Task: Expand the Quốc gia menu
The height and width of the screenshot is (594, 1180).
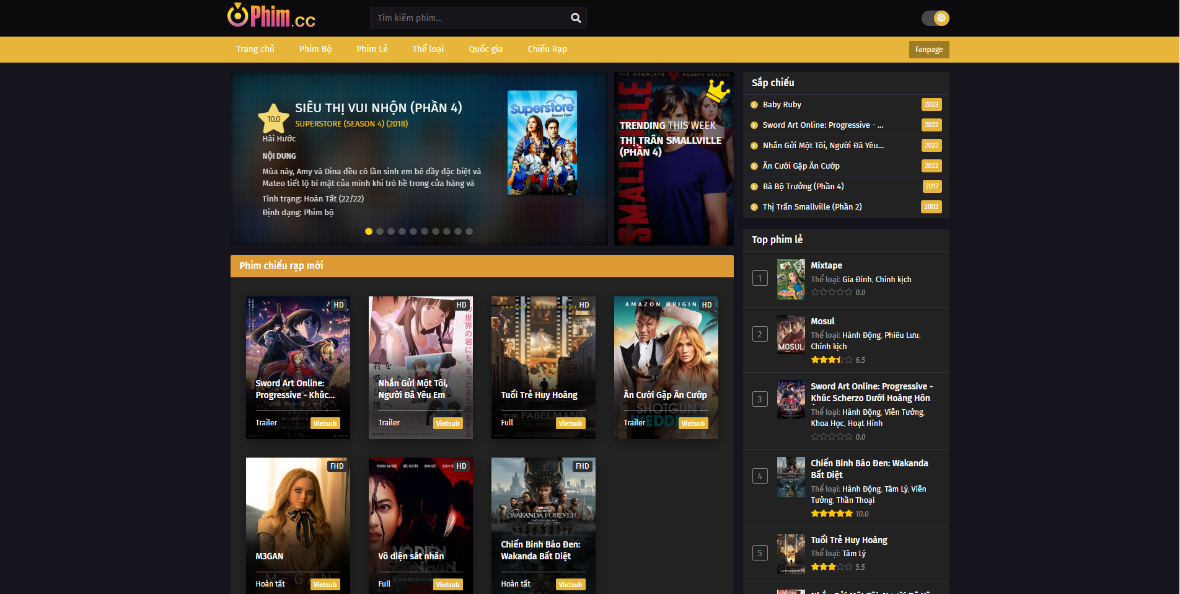Action: coord(485,49)
